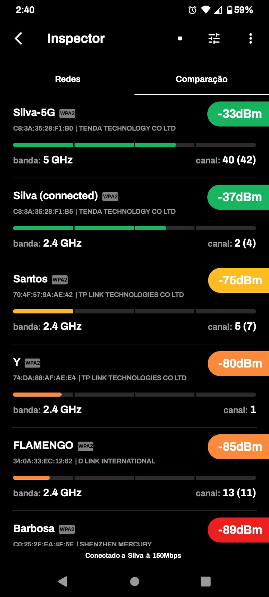Select the Comparação tab

point(201,79)
